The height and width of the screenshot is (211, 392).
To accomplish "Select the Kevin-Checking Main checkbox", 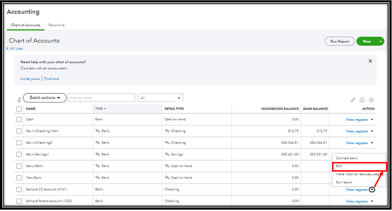I will pos(19,131).
